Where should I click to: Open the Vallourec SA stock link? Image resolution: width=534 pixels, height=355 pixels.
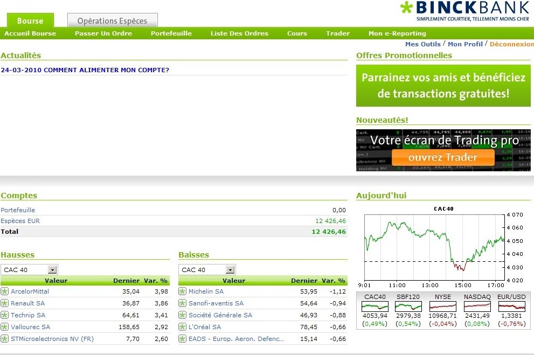tap(30, 327)
